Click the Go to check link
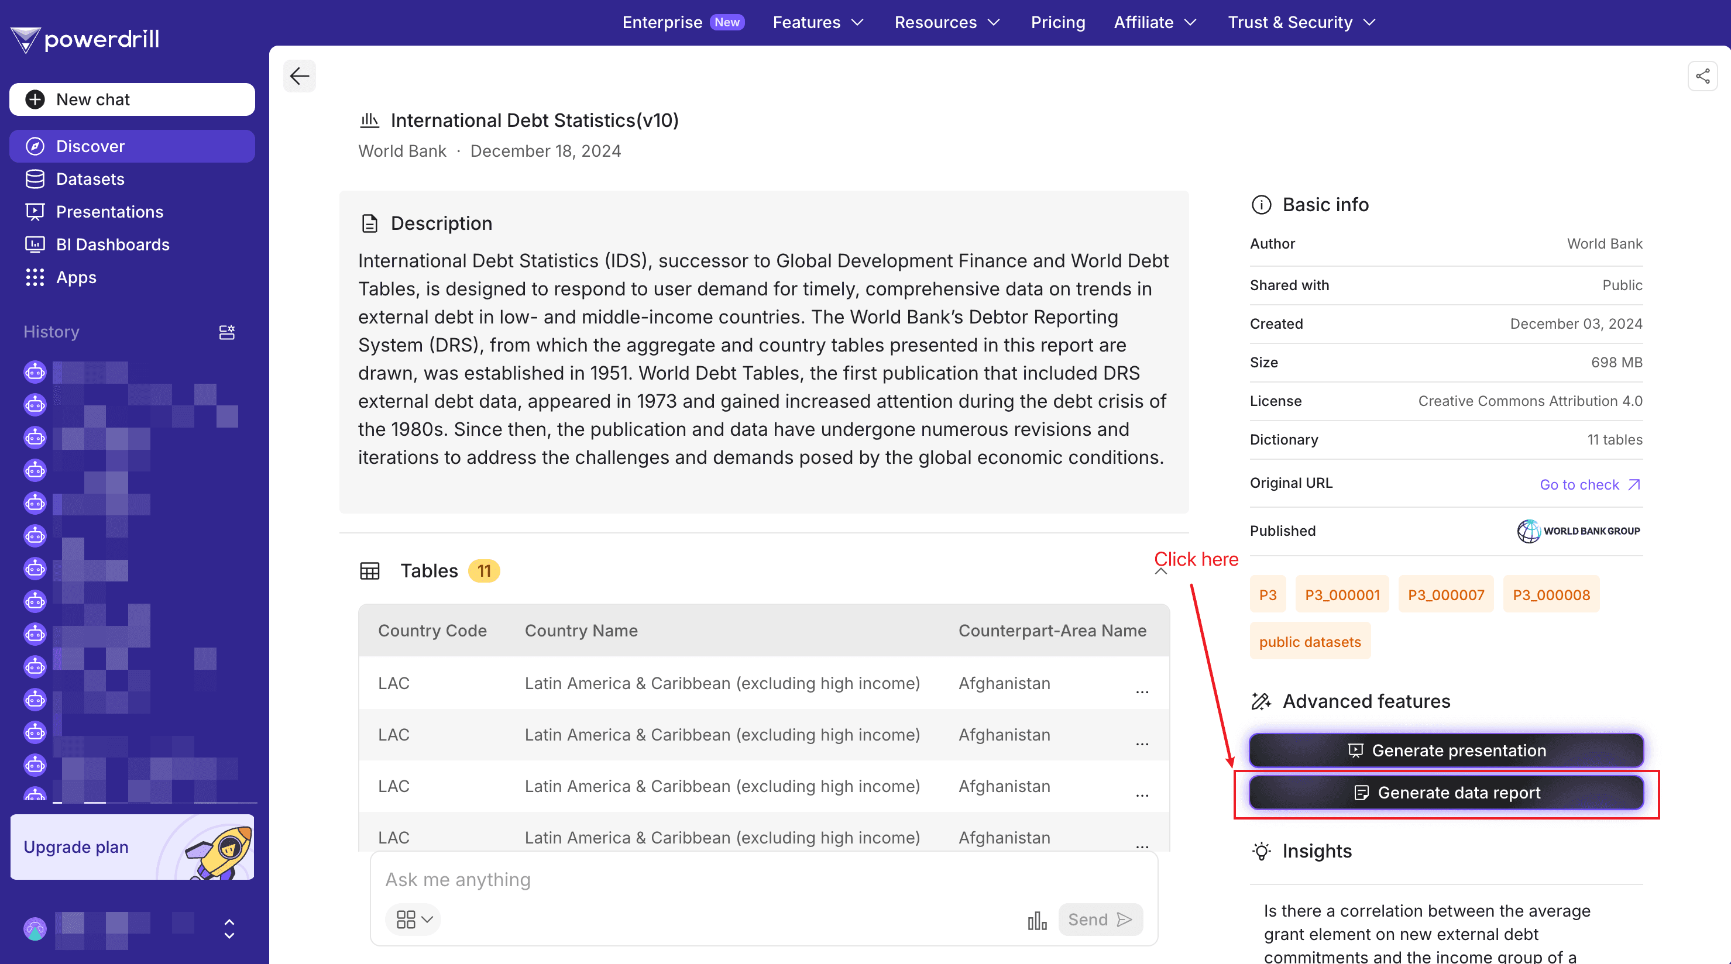The height and width of the screenshot is (964, 1731). pyautogui.click(x=1589, y=484)
